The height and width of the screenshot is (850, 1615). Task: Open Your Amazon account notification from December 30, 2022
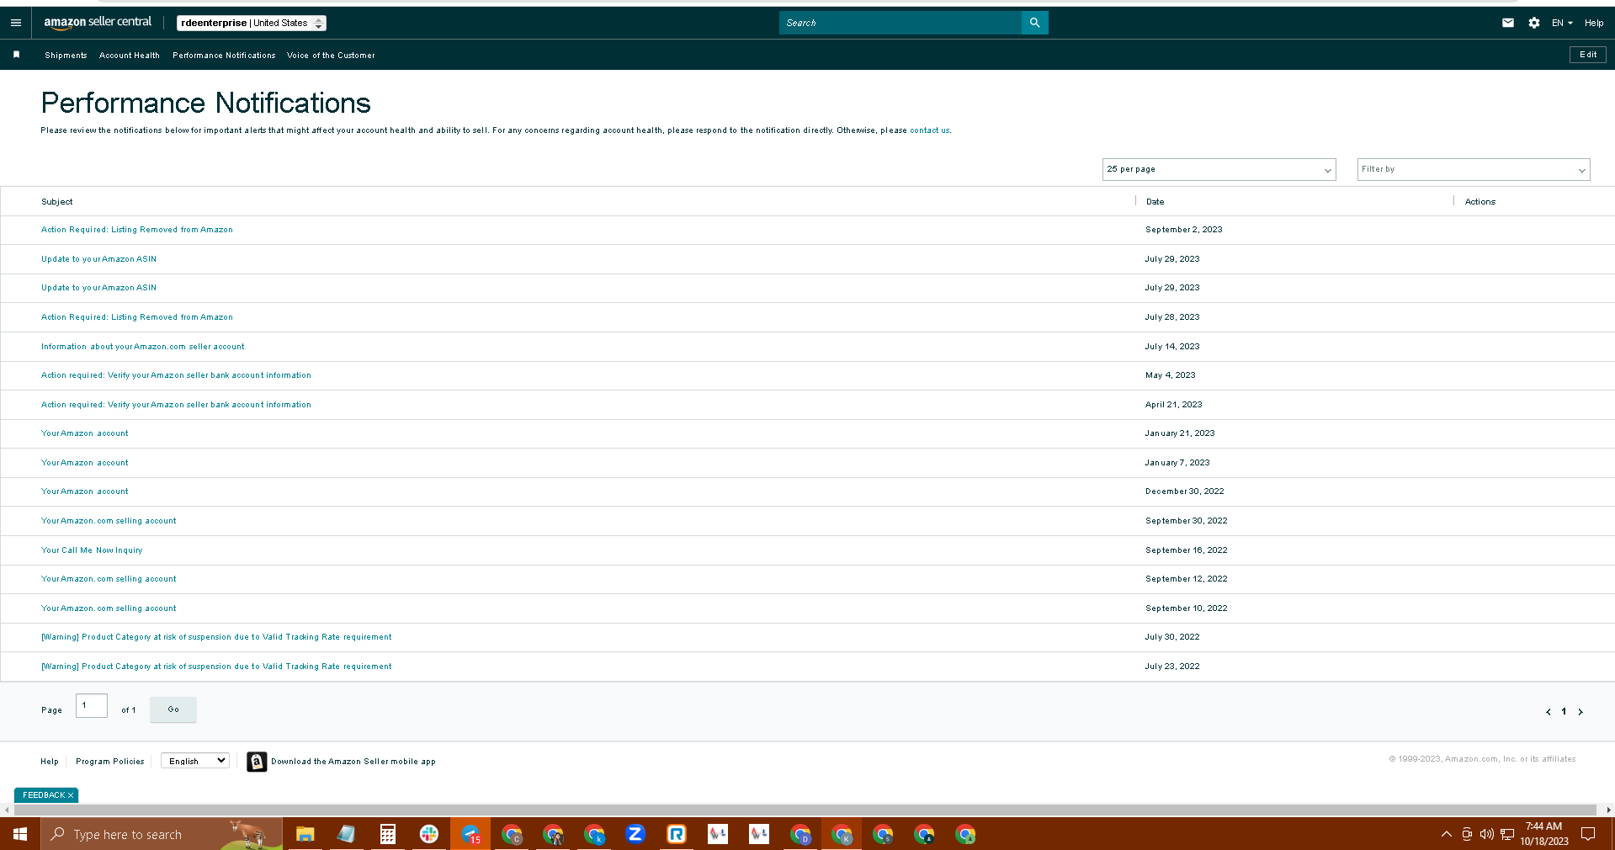(85, 491)
